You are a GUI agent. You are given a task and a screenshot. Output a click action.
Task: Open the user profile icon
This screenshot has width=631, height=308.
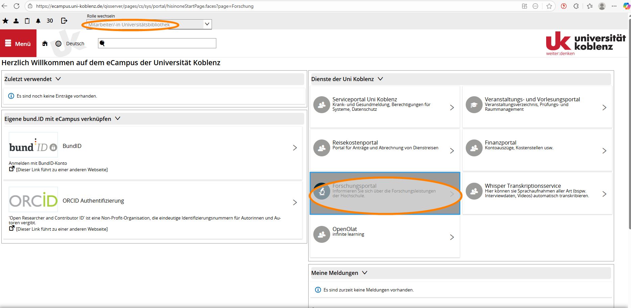pos(16,21)
